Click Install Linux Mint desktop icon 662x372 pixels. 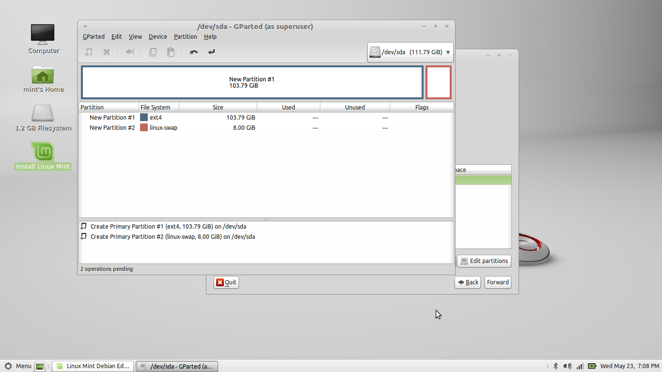43,156
